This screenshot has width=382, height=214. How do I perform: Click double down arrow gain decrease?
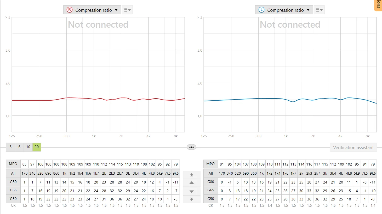(191, 199)
